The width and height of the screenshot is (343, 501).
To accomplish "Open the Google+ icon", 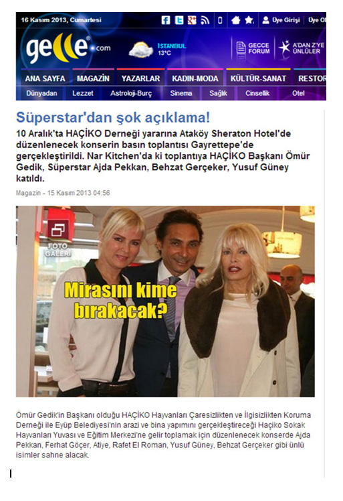I will coord(192,20).
